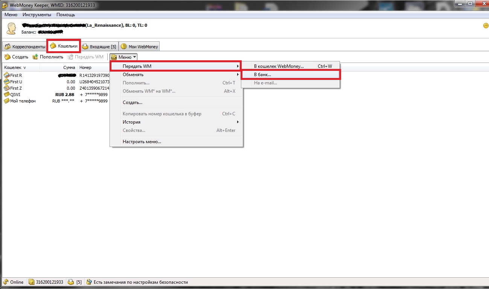Click the First Z wallet icon
The width and height of the screenshot is (489, 289).
[x=6, y=88]
